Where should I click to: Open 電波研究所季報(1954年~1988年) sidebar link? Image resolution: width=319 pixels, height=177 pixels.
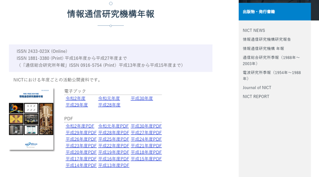click(x=272, y=76)
